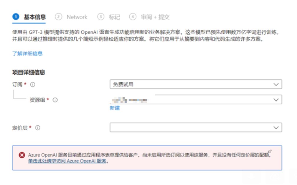The height and width of the screenshot is (185, 297).
Task: Go to the 标记 tab
Action: [114, 17]
